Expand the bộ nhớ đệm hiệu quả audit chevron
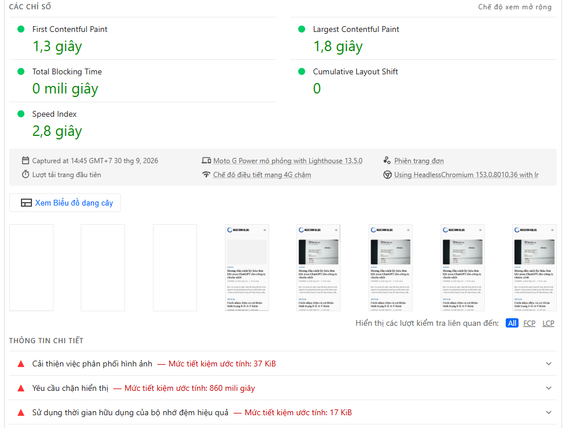The image size is (565, 428). click(x=548, y=412)
